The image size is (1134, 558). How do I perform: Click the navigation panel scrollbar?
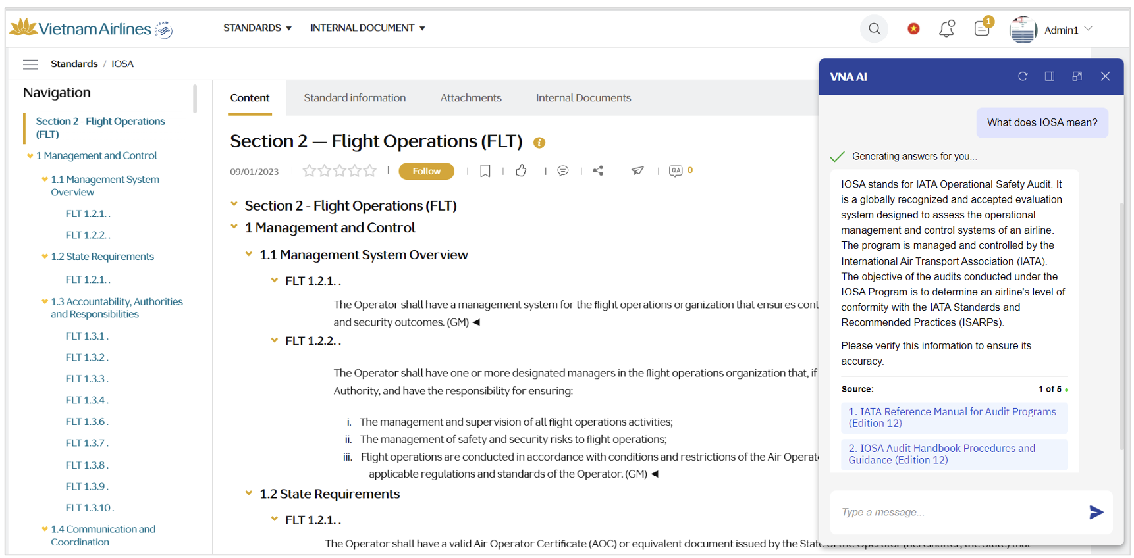coord(195,99)
